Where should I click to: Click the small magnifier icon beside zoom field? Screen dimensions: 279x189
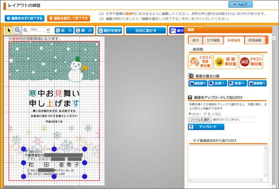(26, 30)
